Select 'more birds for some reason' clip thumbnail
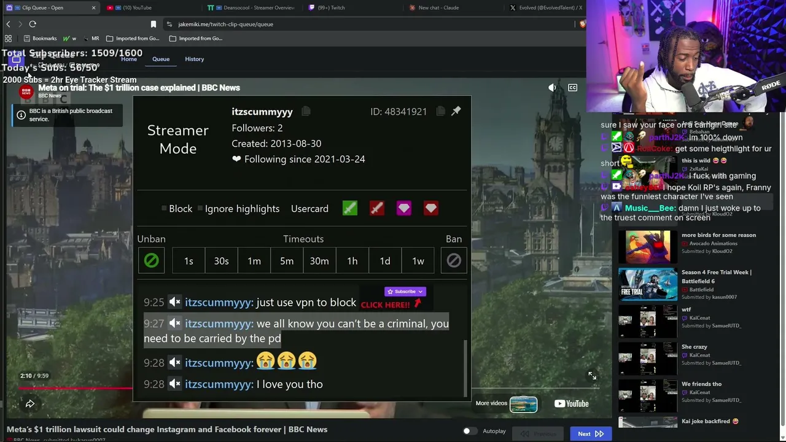This screenshot has width=786, height=442. tap(648, 247)
